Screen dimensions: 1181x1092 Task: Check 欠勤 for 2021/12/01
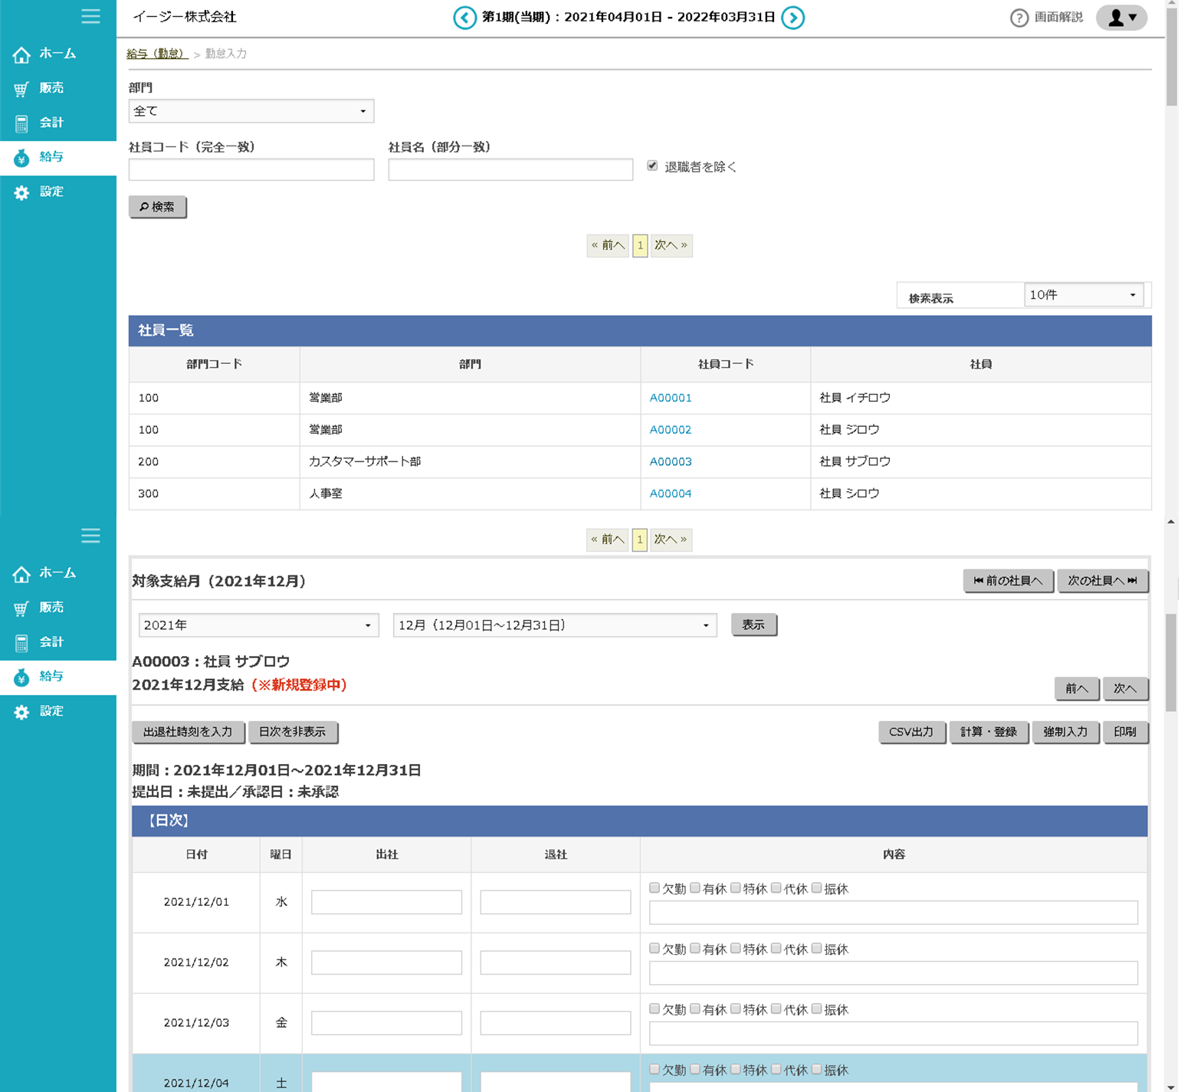point(654,888)
